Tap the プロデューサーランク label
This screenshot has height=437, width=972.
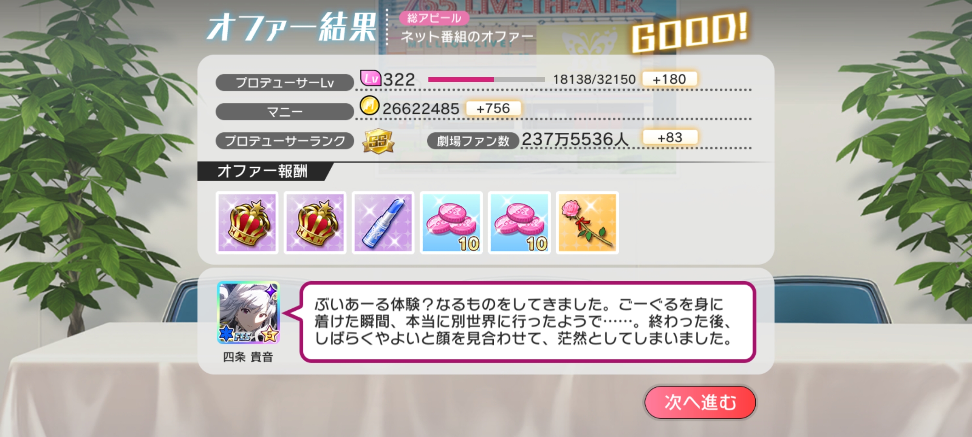pos(285,141)
